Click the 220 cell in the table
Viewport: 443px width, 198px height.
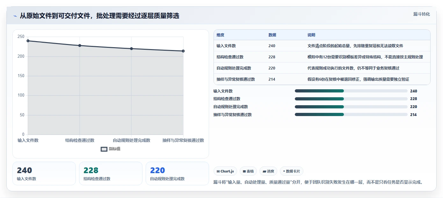pos(272,68)
